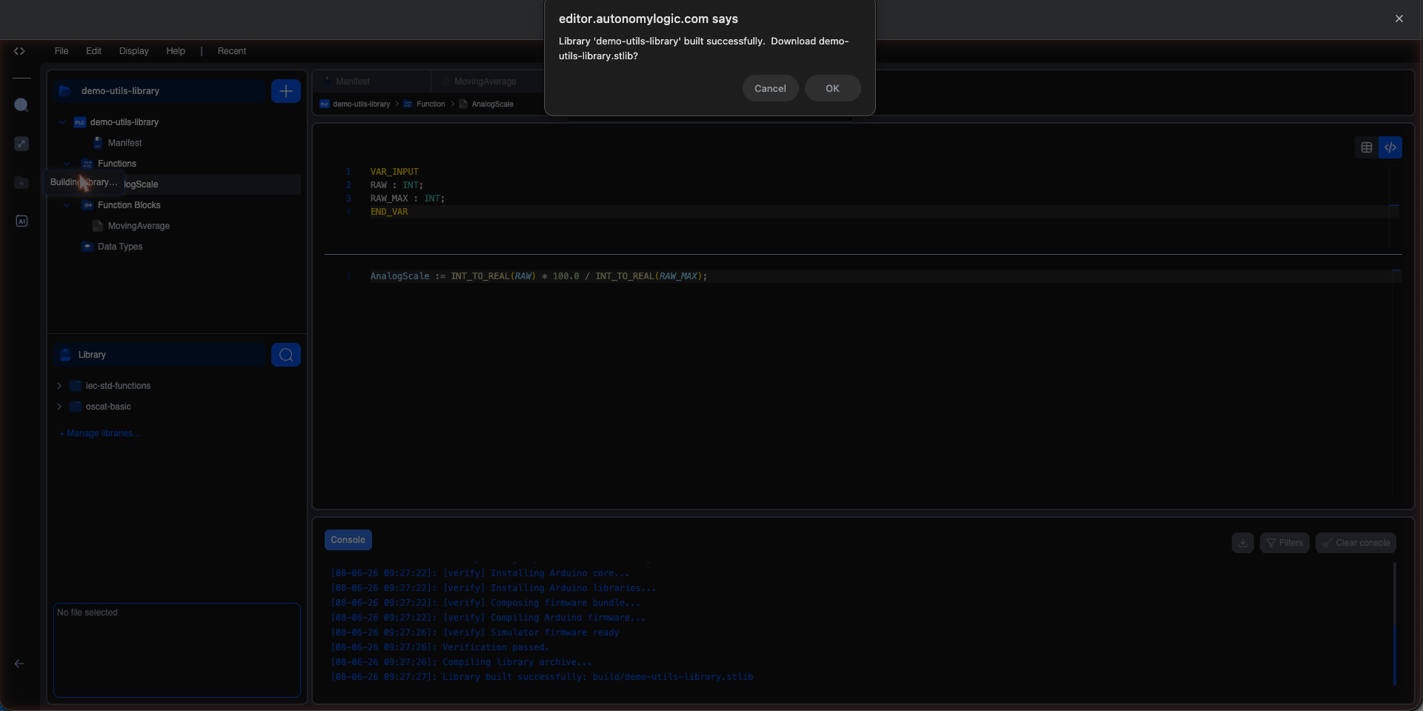
Task: Click the Functions folder icon
Action: coord(87,164)
